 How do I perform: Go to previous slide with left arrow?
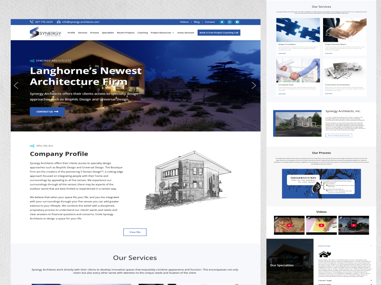click(x=16, y=85)
